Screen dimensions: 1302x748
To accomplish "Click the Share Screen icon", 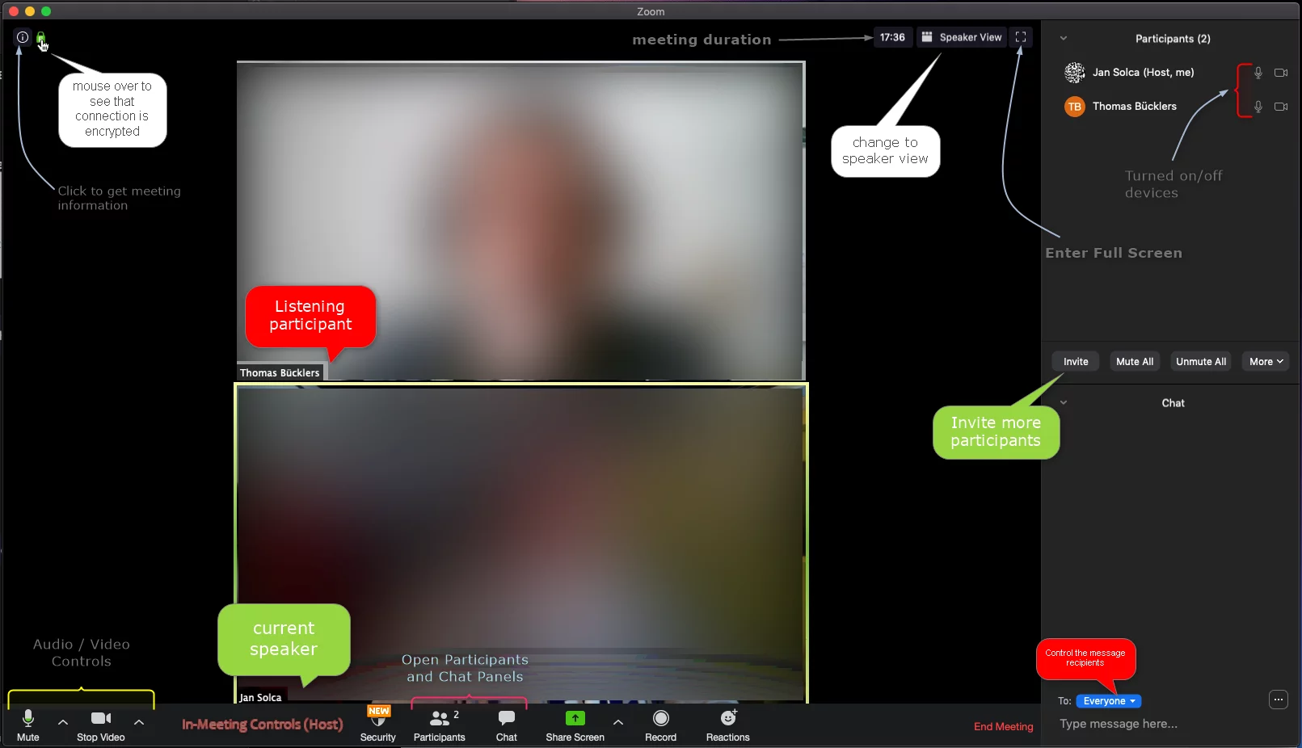I will (575, 718).
